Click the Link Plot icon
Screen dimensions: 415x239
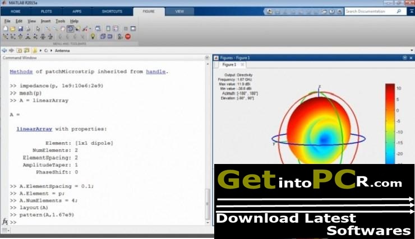(x=98, y=29)
